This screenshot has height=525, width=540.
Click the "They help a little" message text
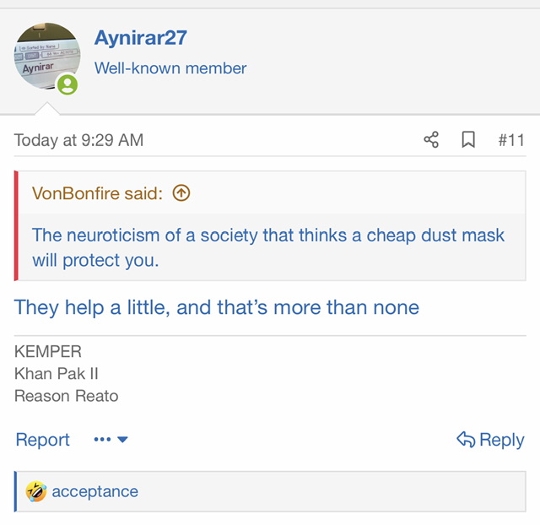(x=217, y=307)
